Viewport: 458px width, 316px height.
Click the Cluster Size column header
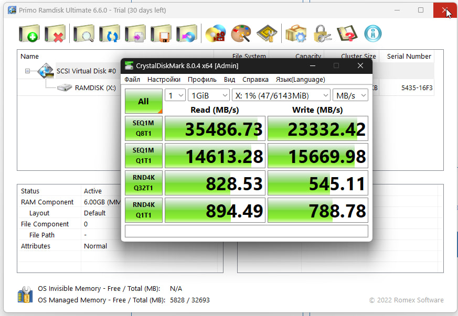[358, 56]
